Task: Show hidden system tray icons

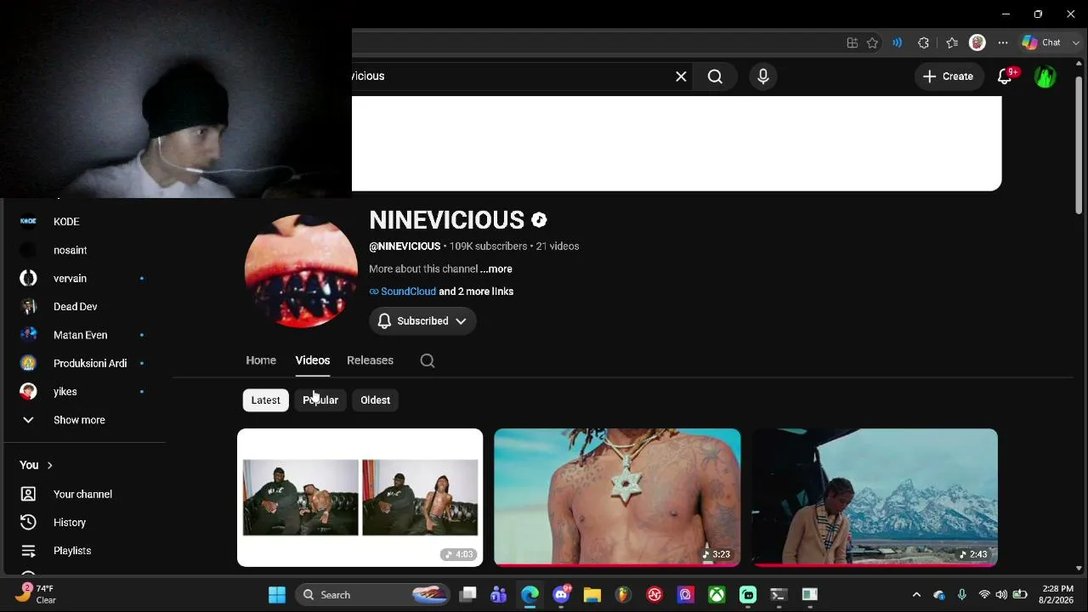Action: tap(916, 595)
